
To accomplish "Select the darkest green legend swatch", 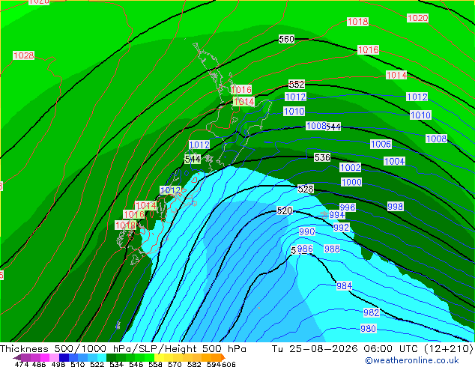I will (111, 357).
